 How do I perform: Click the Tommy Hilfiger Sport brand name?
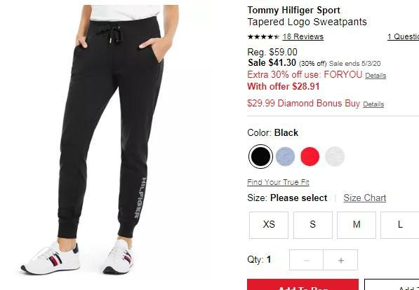pyautogui.click(x=293, y=11)
